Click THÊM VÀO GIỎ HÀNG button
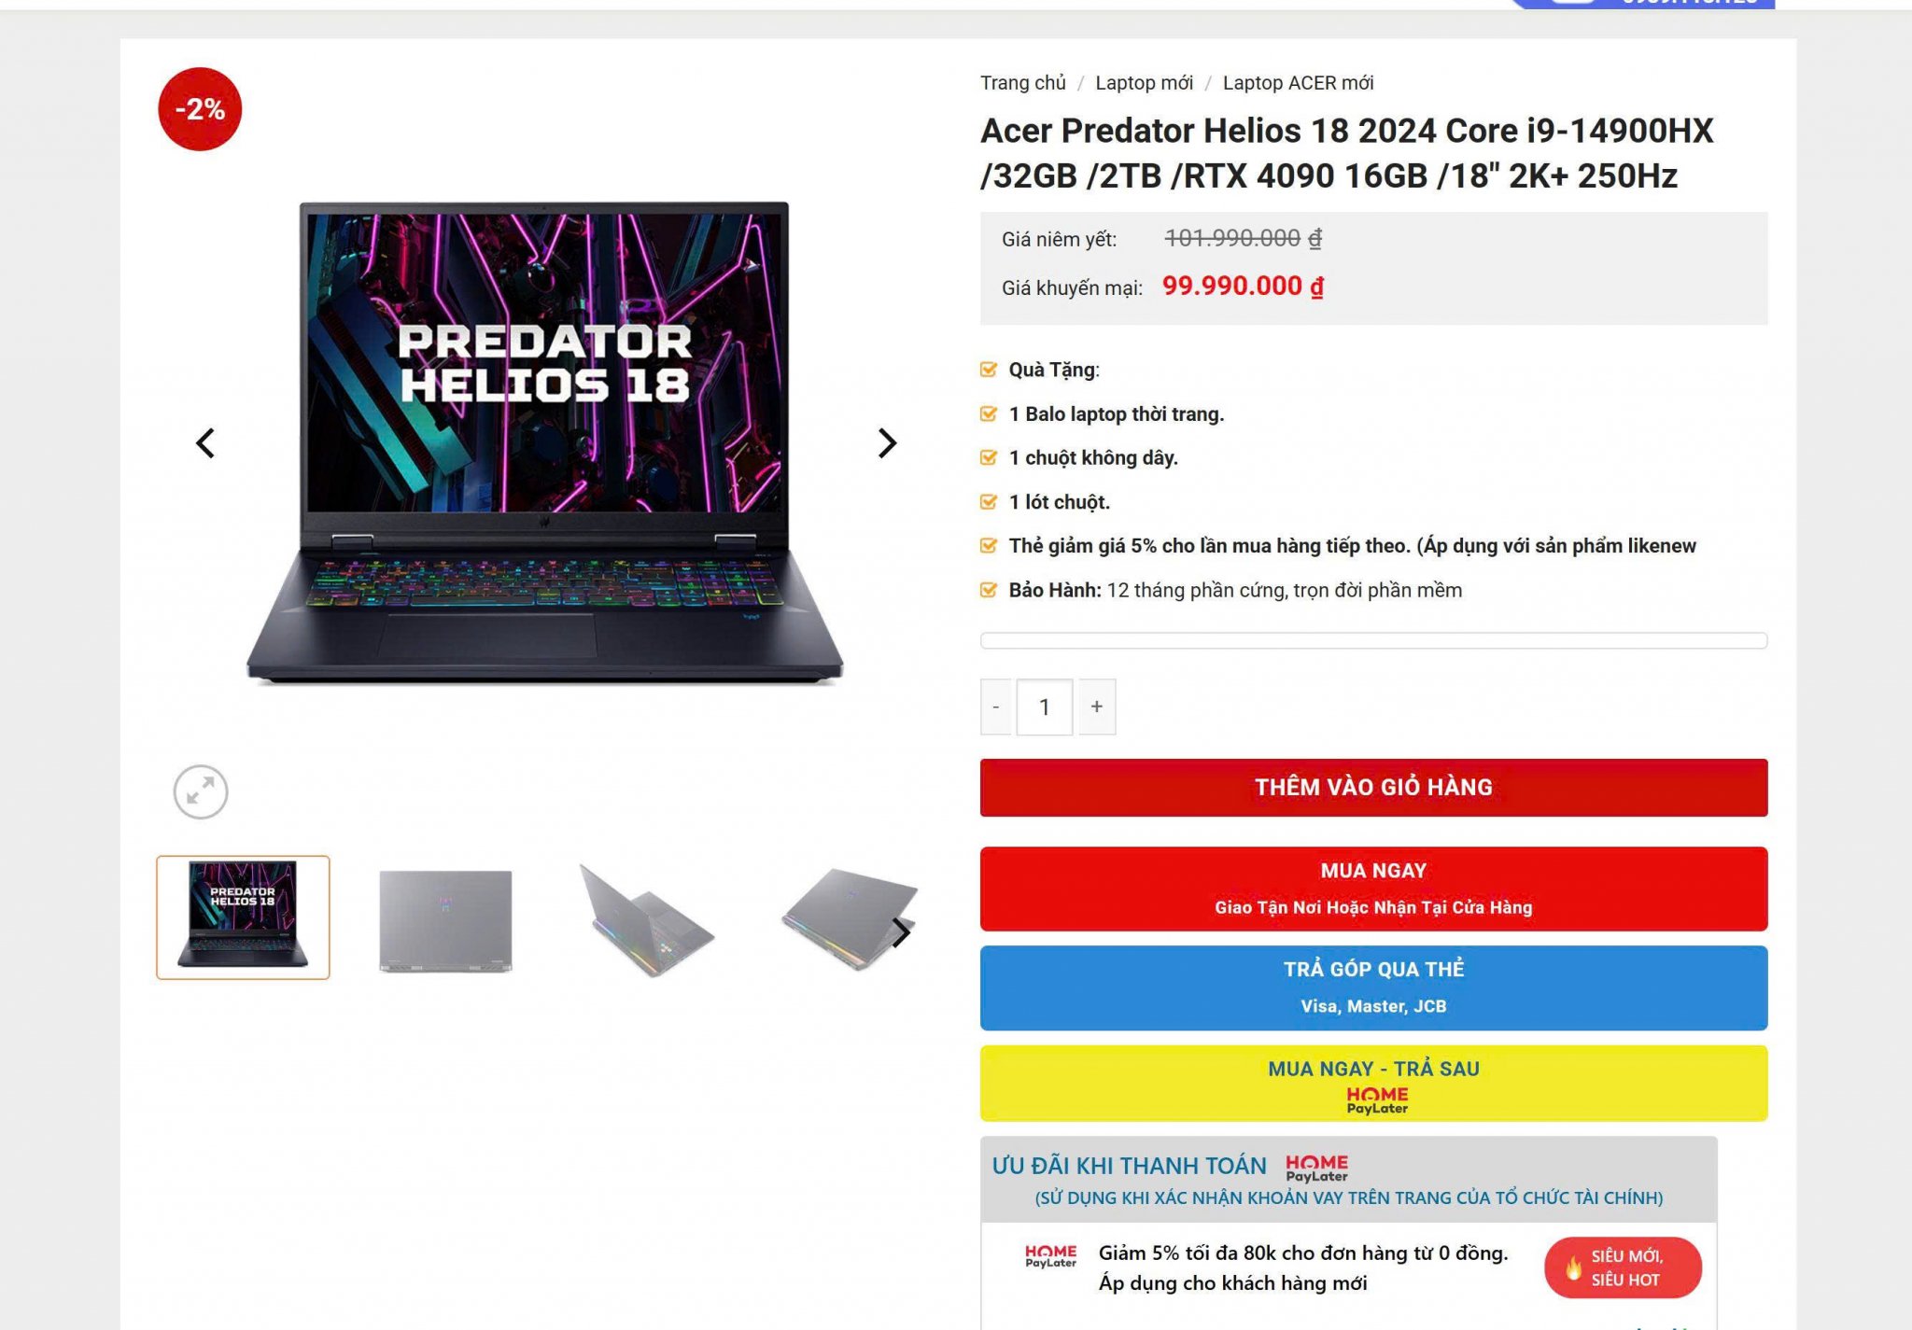This screenshot has height=1330, width=1912. pos(1373,788)
